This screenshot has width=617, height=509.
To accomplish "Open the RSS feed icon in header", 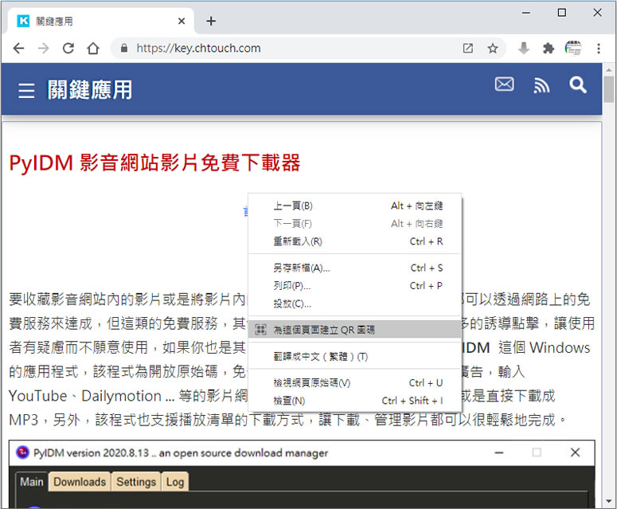I will coord(541,85).
